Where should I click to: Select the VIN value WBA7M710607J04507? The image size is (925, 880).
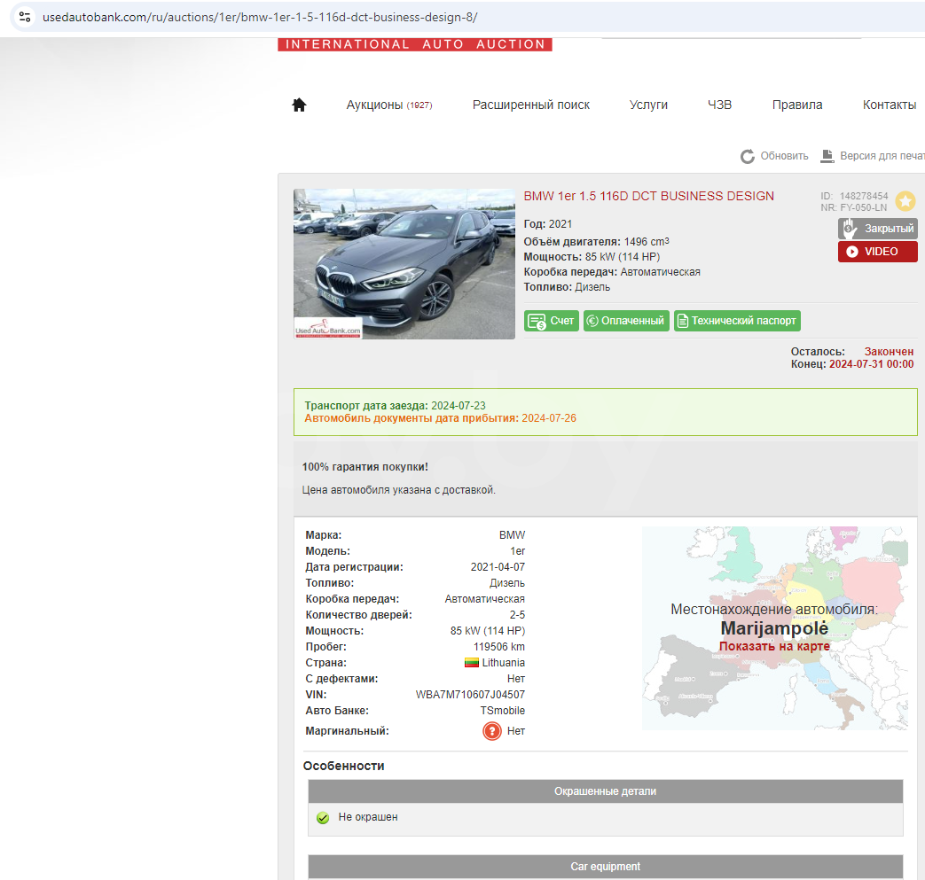[470, 695]
